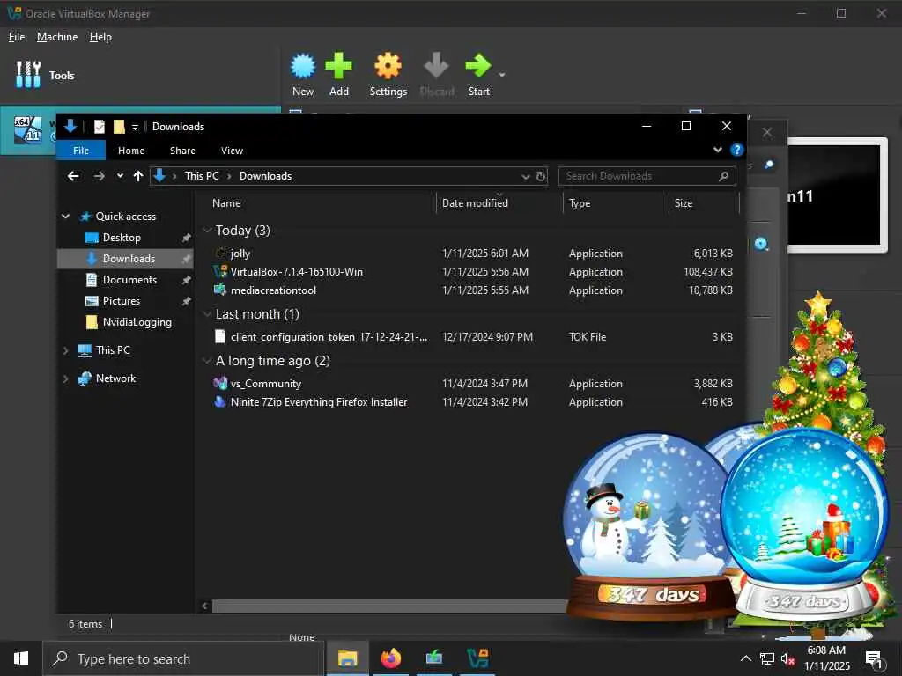Click the scroll left arrow in Explorer
Viewport: 902px width, 676px height.
(204, 606)
